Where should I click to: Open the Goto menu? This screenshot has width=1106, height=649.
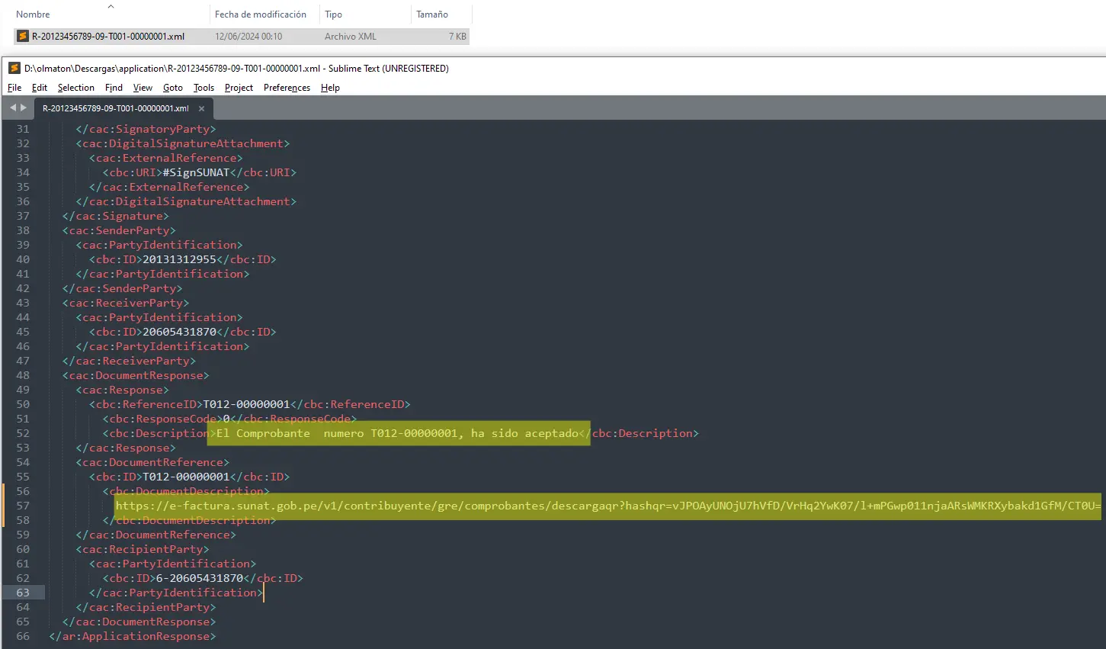point(172,88)
